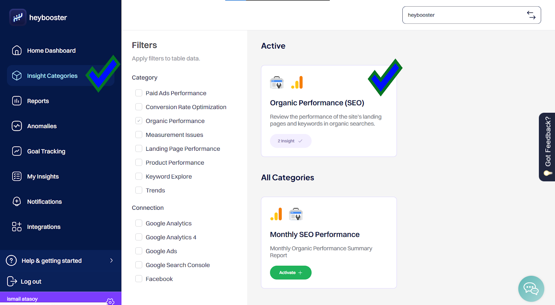Open the Got Feedback side tab
The height and width of the screenshot is (305, 555).
coord(547,147)
